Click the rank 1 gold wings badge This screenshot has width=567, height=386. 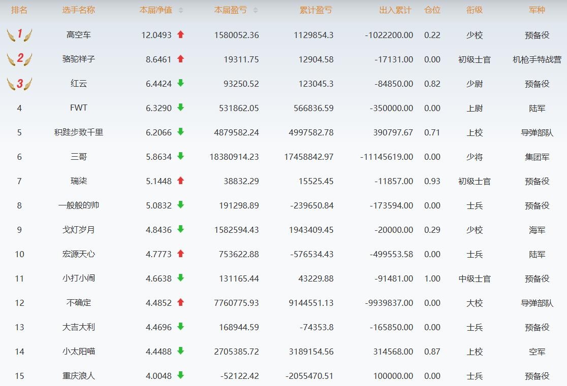pos(19,35)
